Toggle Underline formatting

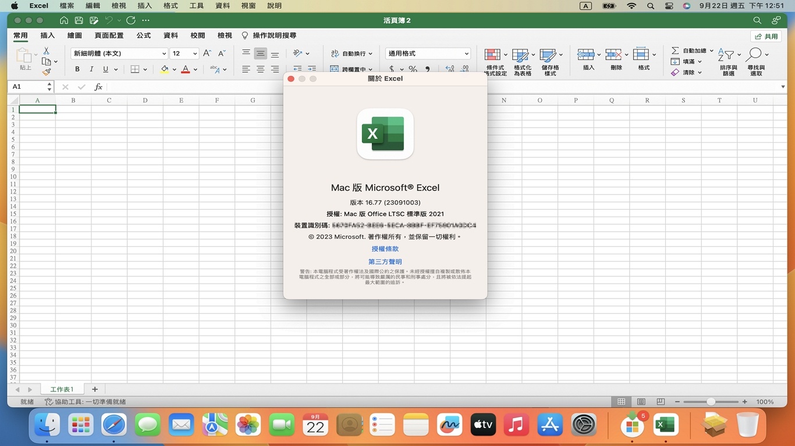point(105,69)
